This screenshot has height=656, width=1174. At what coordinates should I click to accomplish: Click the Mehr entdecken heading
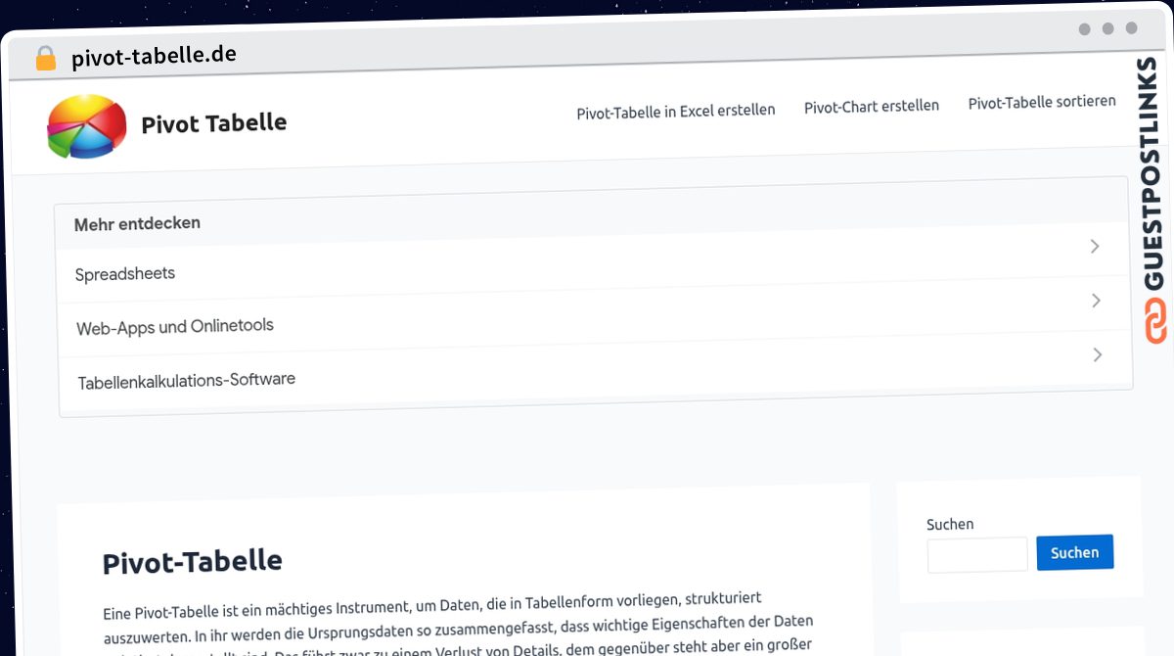[137, 223]
